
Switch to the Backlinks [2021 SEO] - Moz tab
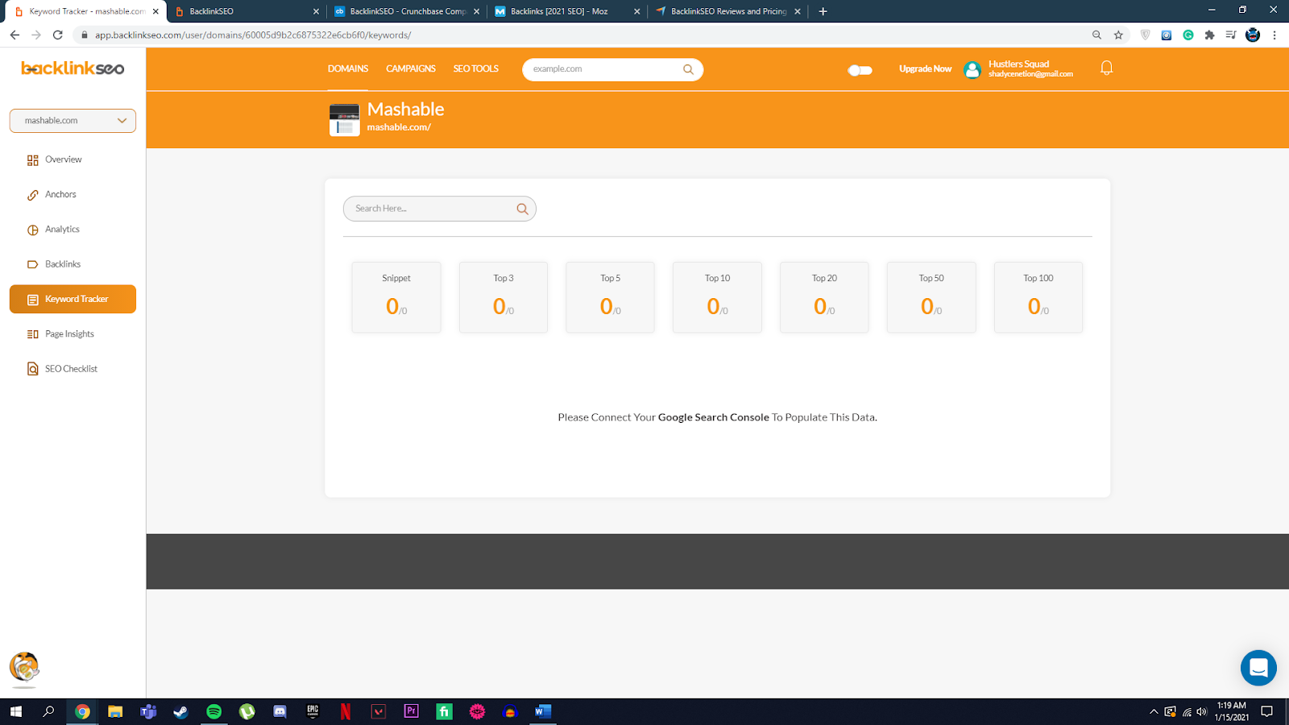[567, 11]
